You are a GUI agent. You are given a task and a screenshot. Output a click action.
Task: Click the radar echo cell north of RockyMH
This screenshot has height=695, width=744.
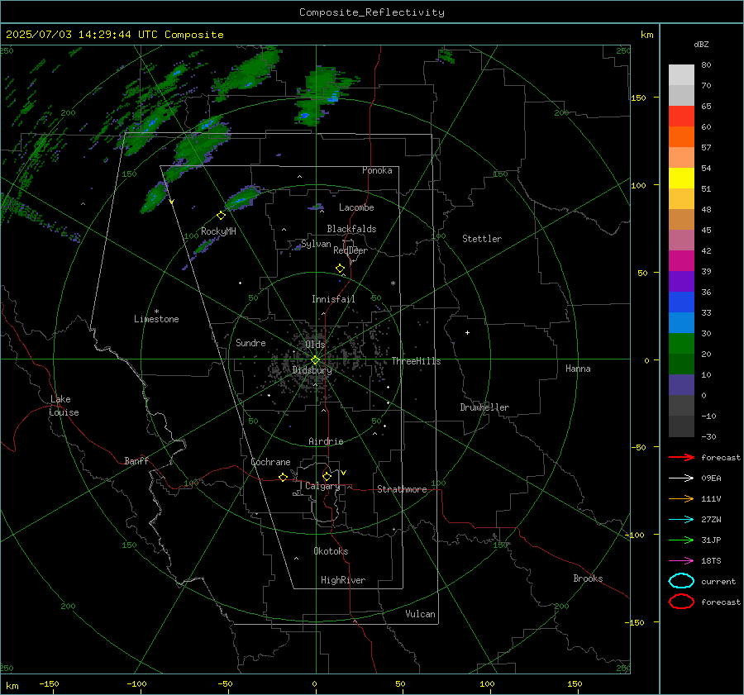[x=243, y=198]
